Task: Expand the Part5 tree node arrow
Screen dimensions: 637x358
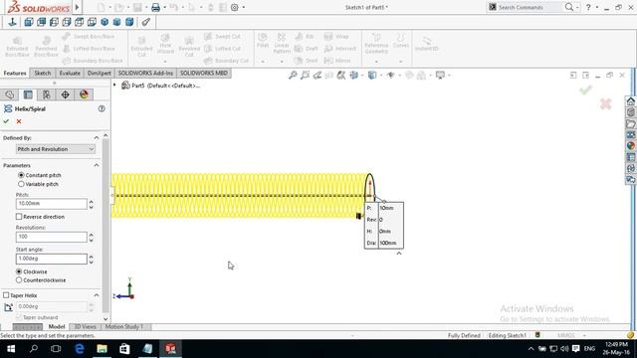Action: 114,86
